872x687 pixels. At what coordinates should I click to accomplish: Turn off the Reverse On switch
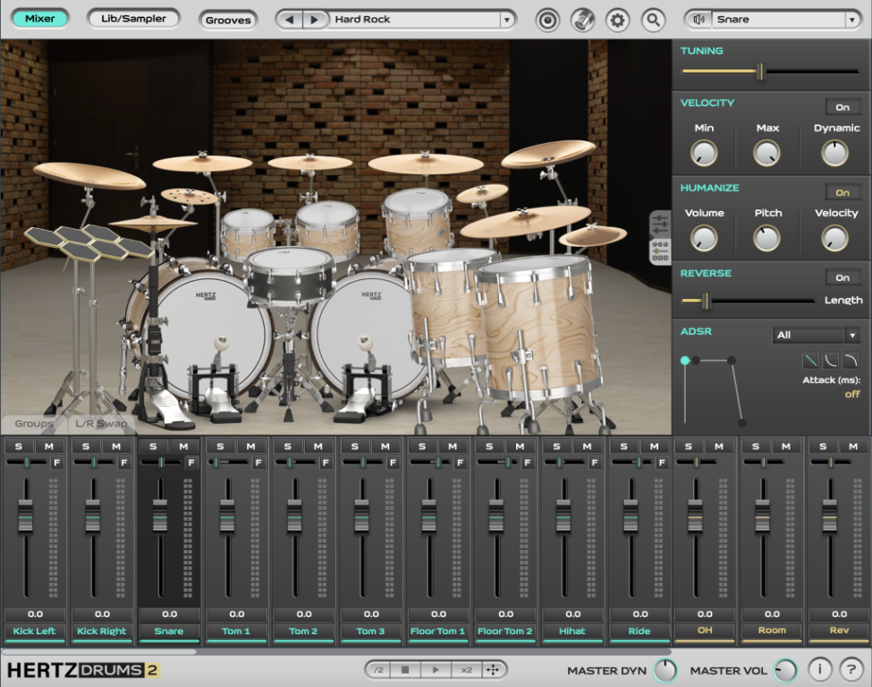point(842,277)
